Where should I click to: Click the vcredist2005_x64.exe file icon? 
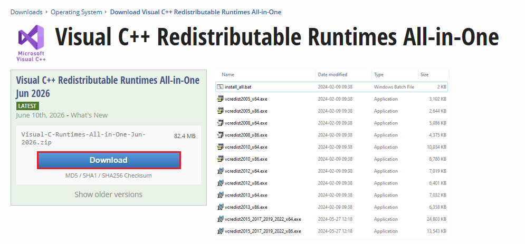pos(220,99)
